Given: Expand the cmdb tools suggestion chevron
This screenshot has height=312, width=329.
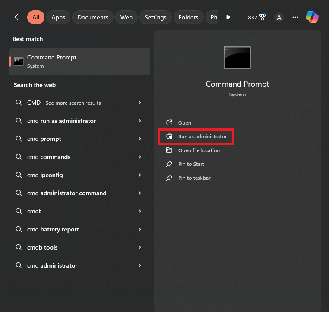Looking at the screenshot, I should tap(139, 247).
